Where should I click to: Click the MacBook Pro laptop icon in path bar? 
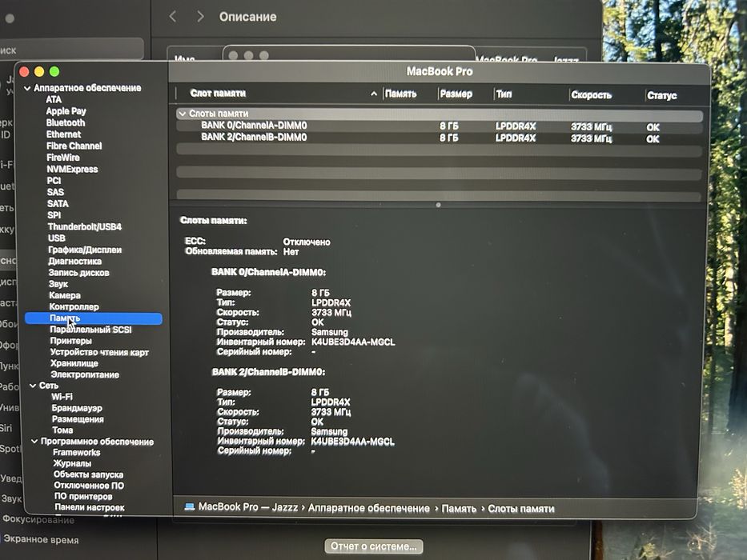(x=190, y=506)
